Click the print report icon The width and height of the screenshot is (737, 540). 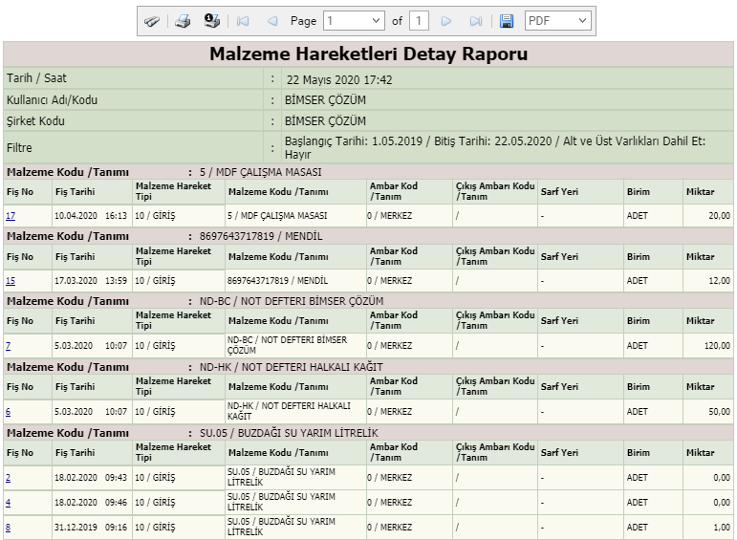[183, 21]
